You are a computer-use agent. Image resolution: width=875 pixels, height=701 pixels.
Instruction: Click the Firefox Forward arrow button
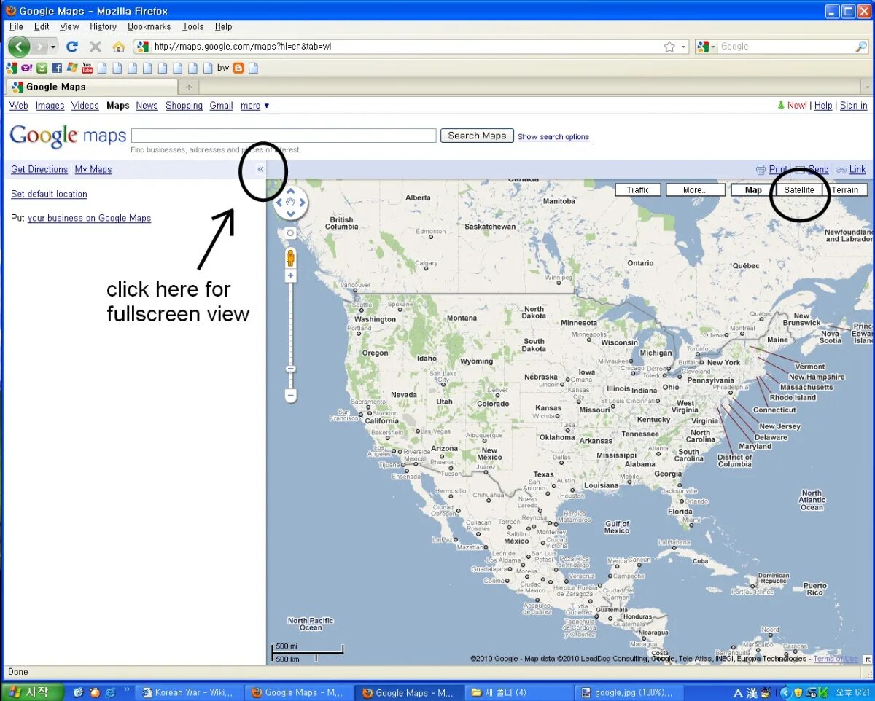(39, 47)
